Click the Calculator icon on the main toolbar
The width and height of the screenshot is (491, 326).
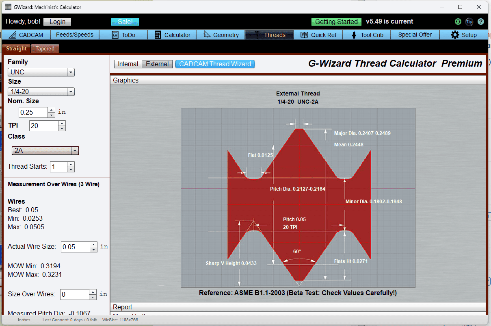[x=157, y=35]
